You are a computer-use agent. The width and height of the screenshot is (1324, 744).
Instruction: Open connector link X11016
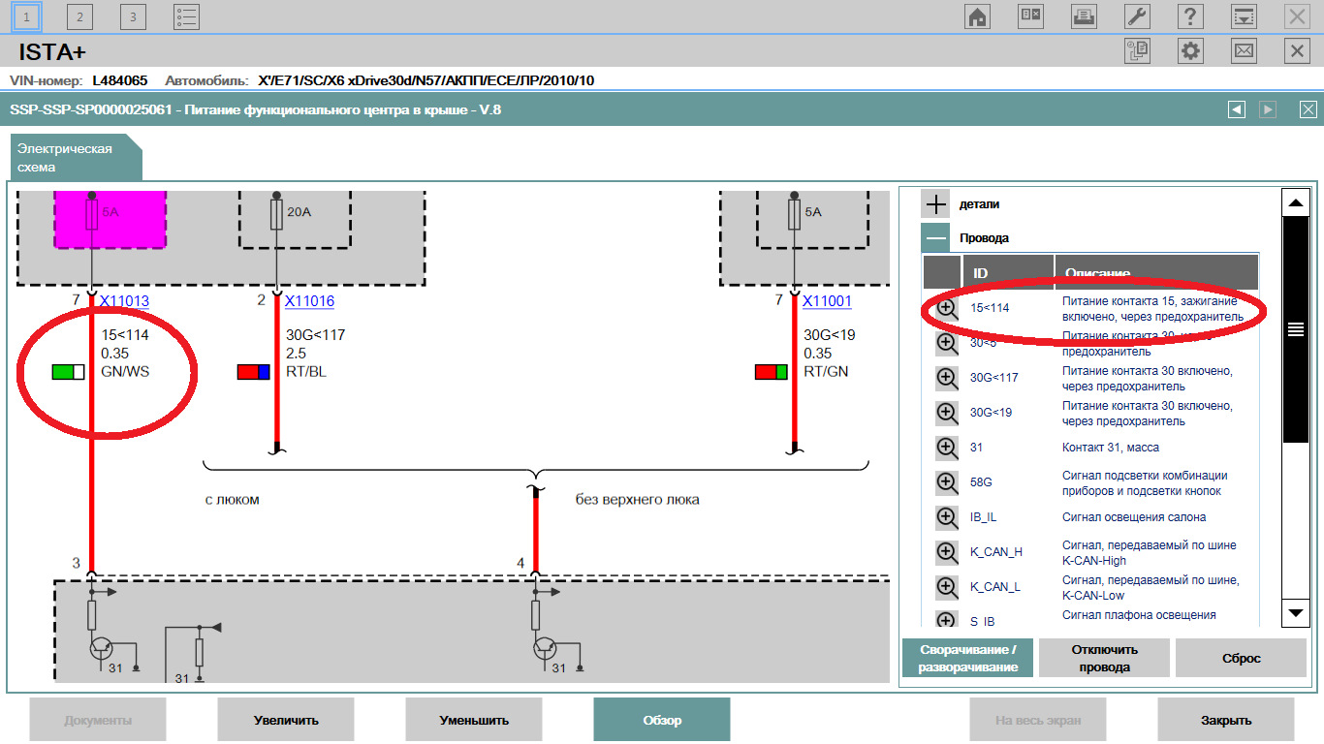click(309, 301)
